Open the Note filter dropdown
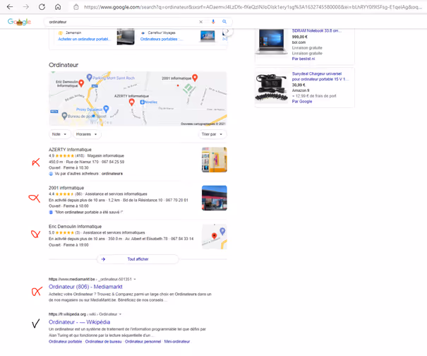 click(60, 134)
